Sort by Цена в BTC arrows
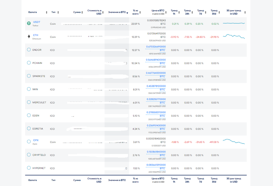This screenshot has height=186, width=273. point(166,12)
